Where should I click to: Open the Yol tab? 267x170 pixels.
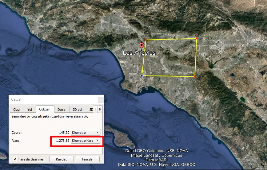(30, 110)
